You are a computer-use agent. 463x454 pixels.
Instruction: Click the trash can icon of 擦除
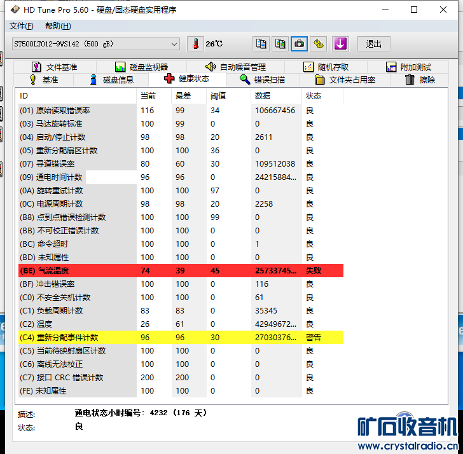pyautogui.click(x=410, y=79)
